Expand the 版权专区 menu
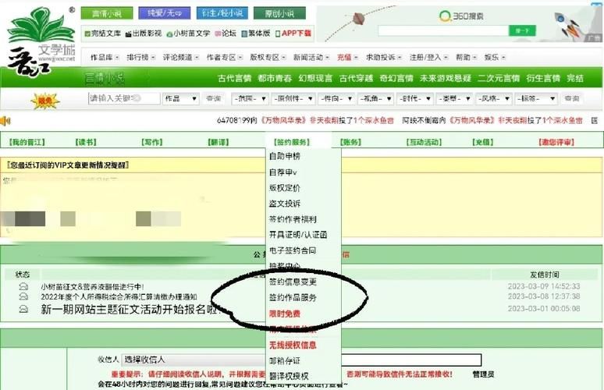Screen dimensions: 604x390 (268, 58)
